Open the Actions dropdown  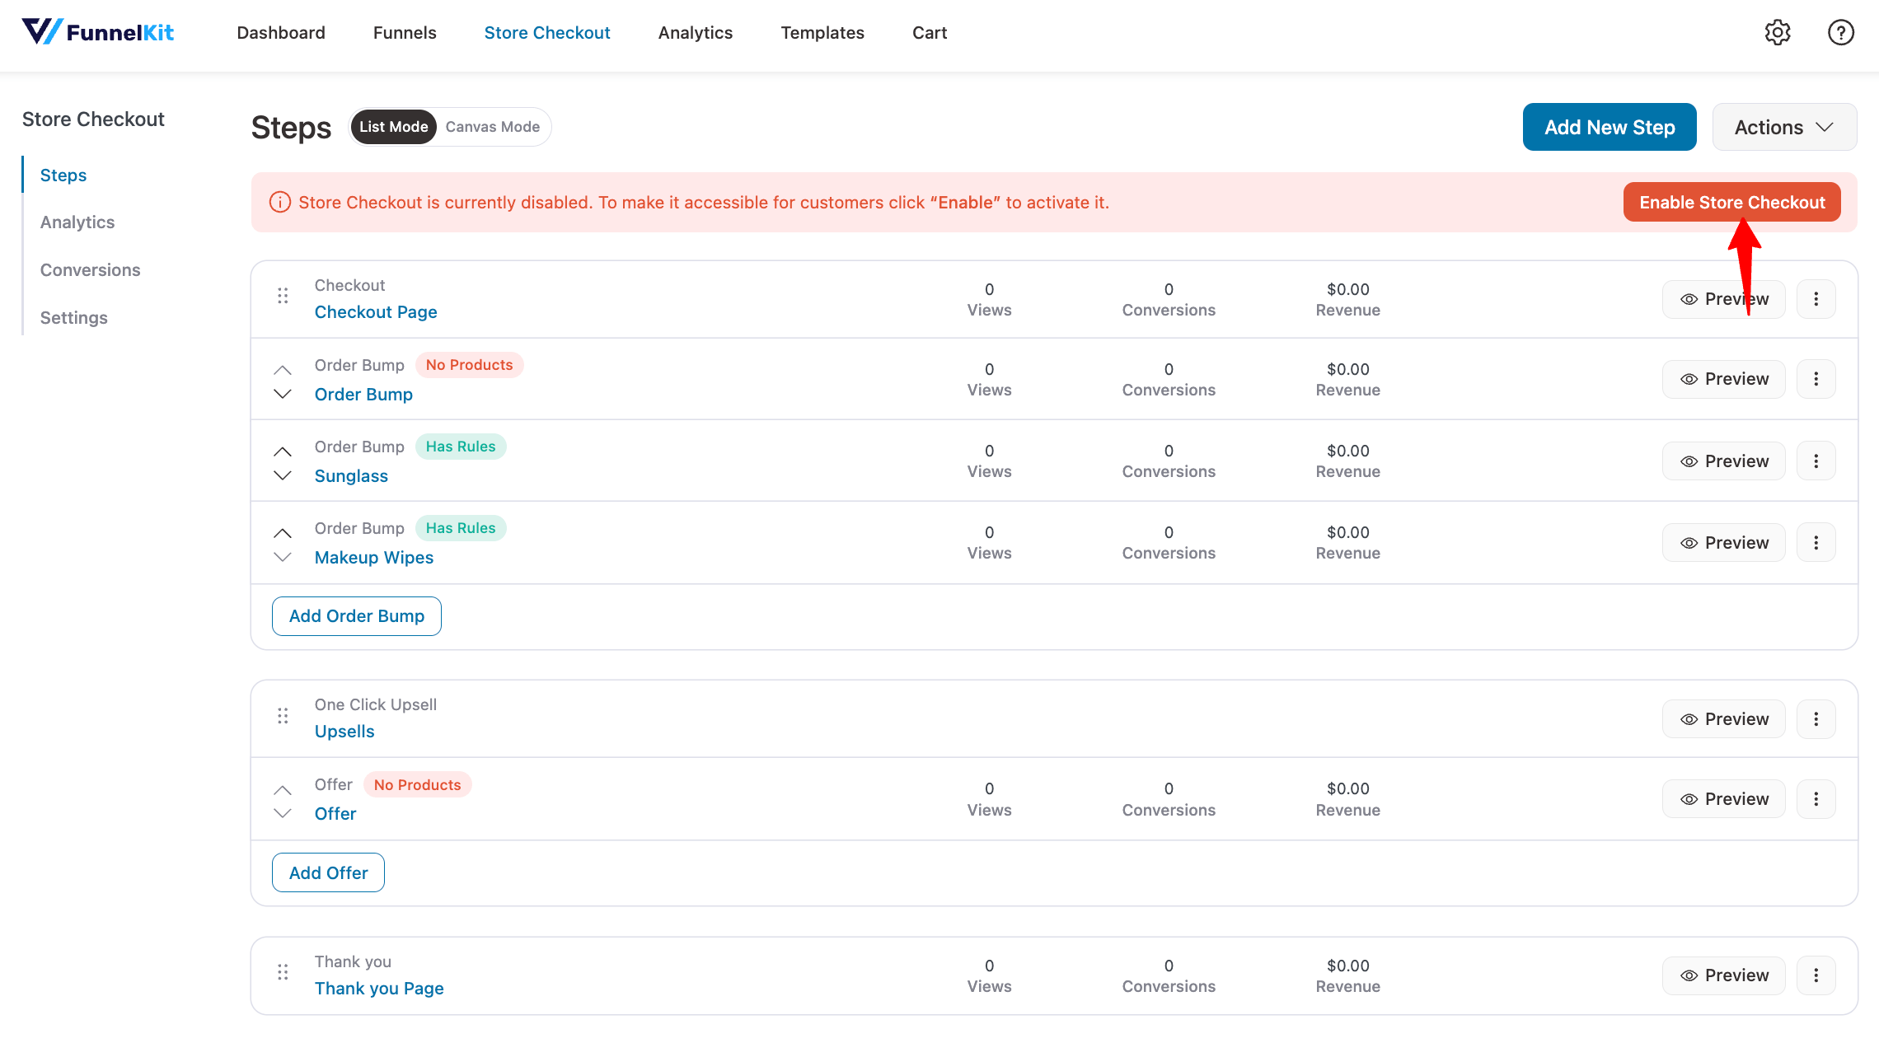pos(1784,128)
